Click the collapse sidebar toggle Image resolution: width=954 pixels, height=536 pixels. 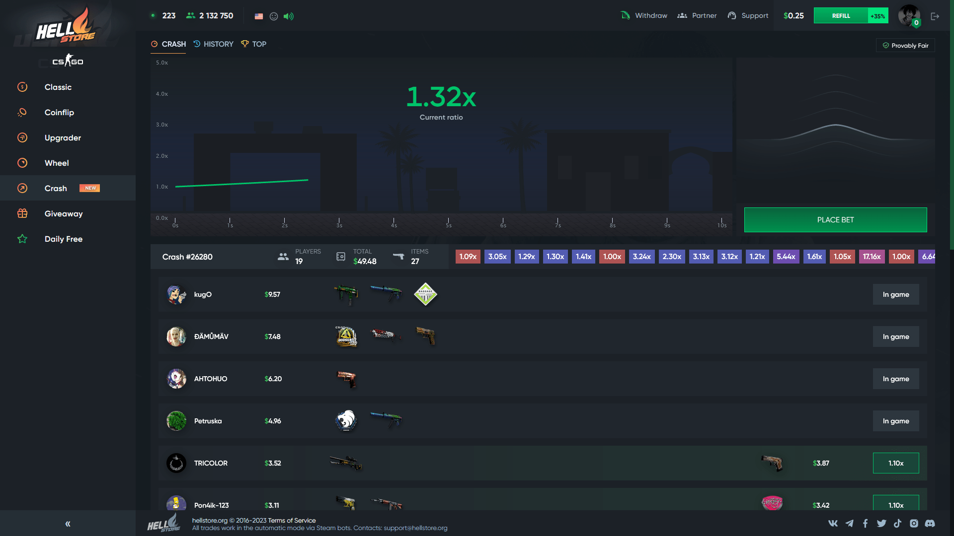(68, 524)
